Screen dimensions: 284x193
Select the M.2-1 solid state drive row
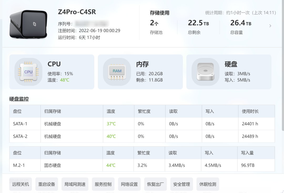19,166
